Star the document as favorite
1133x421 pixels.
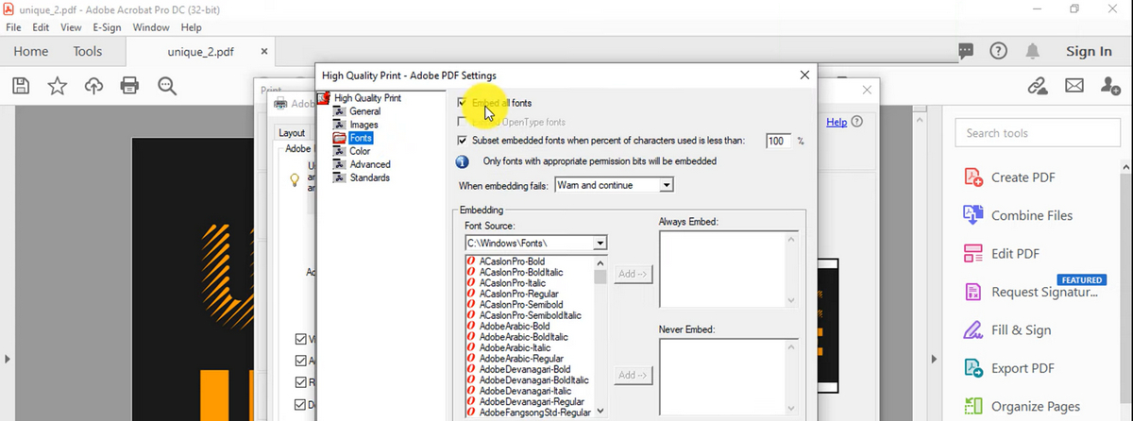click(57, 86)
